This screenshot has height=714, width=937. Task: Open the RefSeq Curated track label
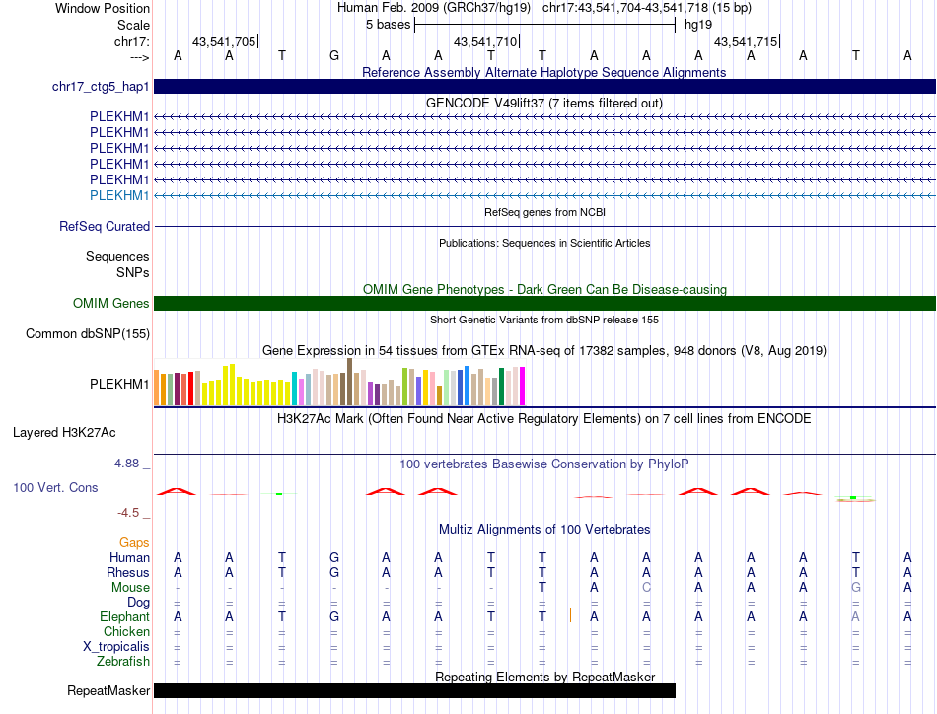tap(105, 226)
